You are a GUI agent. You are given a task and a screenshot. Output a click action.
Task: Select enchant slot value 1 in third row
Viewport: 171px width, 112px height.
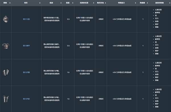pyautogui.click(x=143, y=72)
